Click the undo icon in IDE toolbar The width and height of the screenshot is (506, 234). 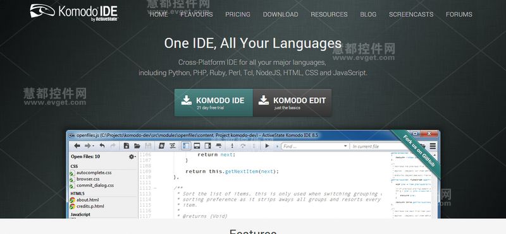pyautogui.click(x=102, y=146)
